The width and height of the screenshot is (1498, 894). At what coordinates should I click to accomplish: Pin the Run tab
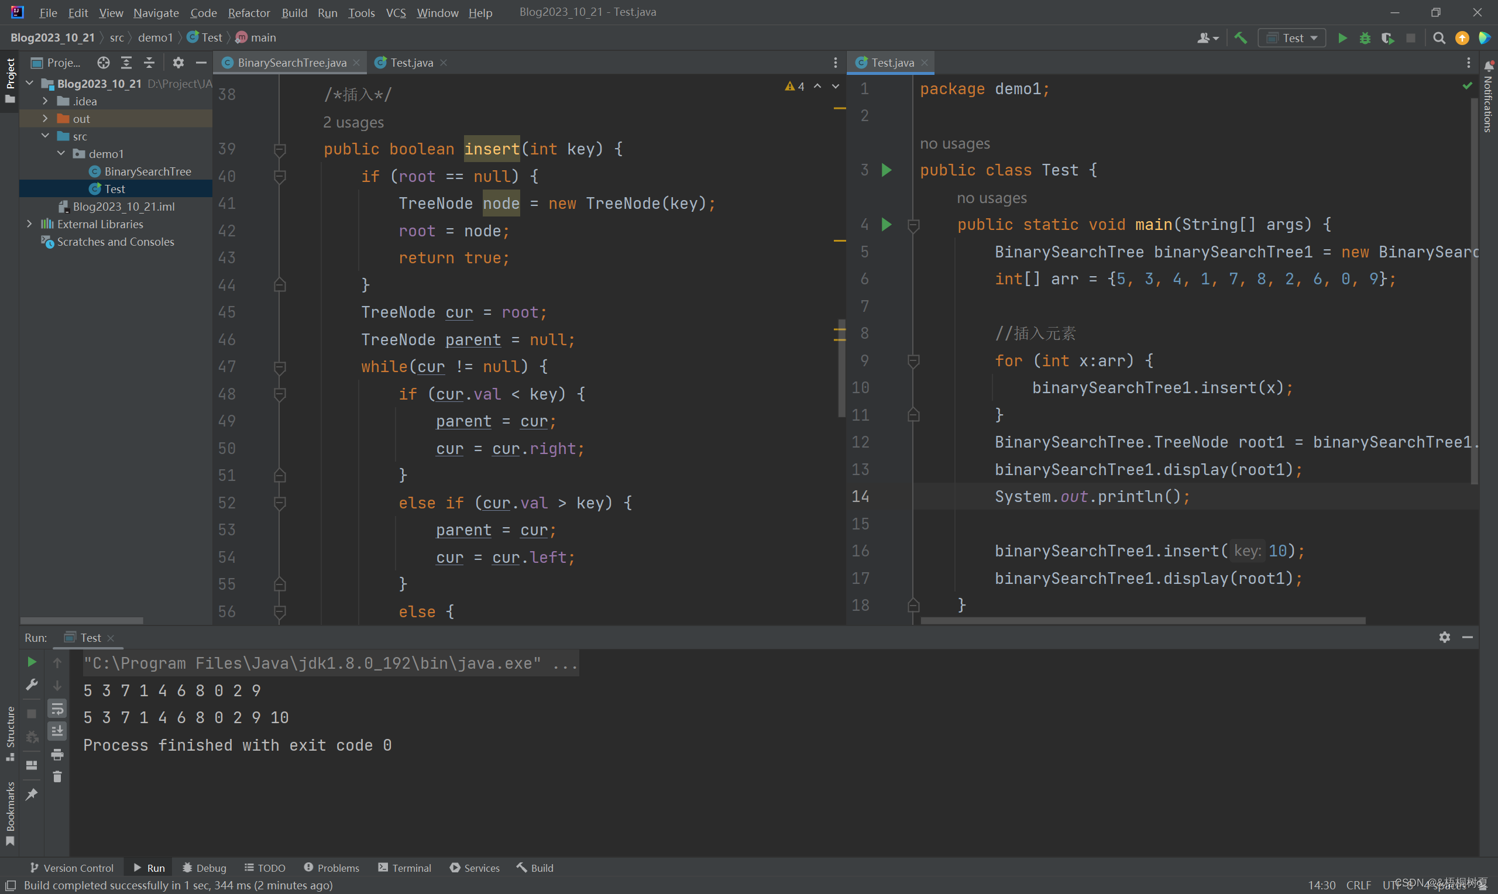click(x=32, y=795)
